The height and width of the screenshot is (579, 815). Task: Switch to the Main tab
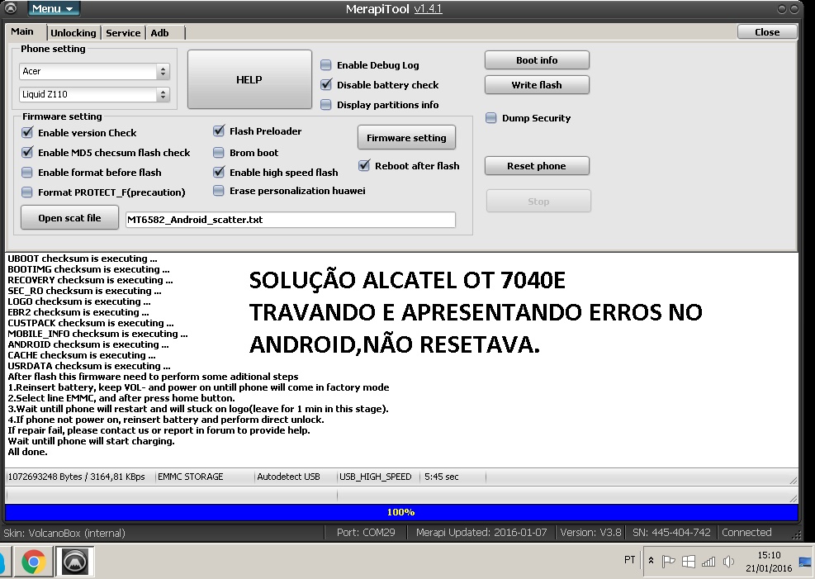pyautogui.click(x=22, y=31)
